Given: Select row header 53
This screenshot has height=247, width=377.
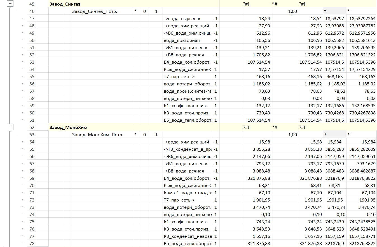Looking at the screenshot, I should point(32,62).
